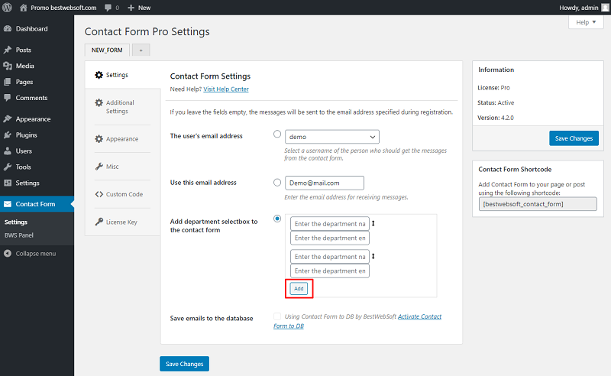Open the demo username dropdown

(x=332, y=137)
